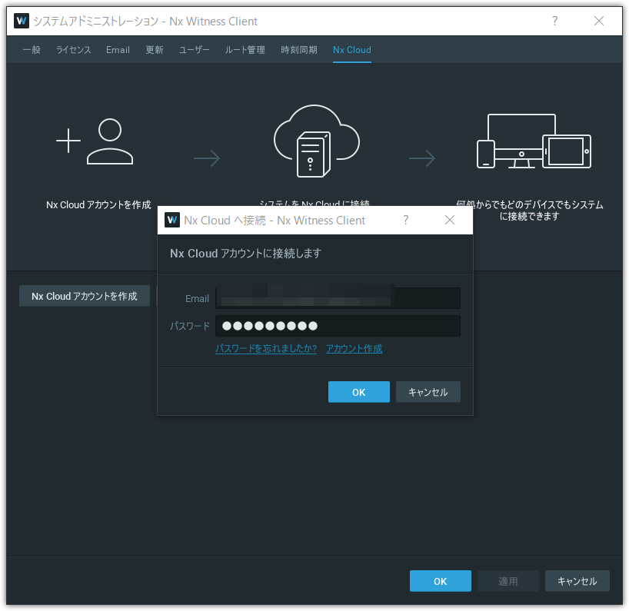This screenshot has width=629, height=611.
Task: Switch to the ライセンス tab
Action: point(73,50)
